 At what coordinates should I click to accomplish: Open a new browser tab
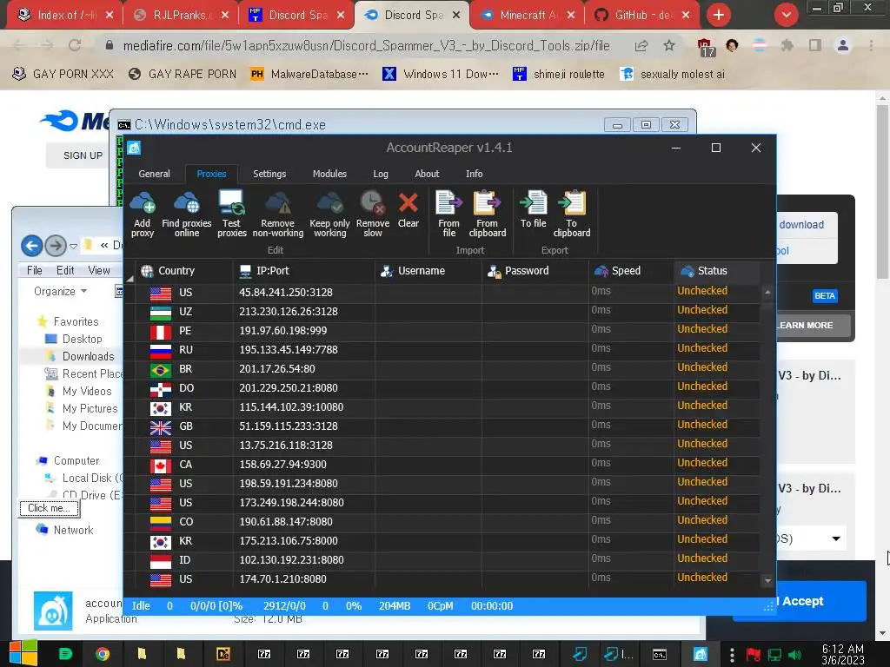tap(719, 15)
